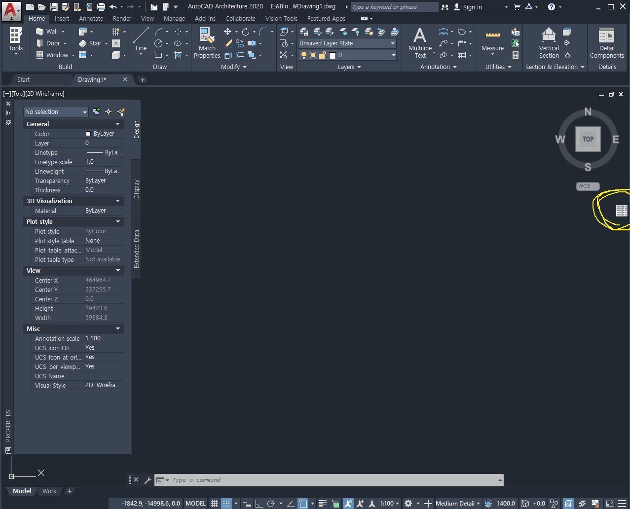Viewport: 630px width, 509px height.
Task: Click [2D Wireframe] viewport visual style label
Action: [x=45, y=94]
